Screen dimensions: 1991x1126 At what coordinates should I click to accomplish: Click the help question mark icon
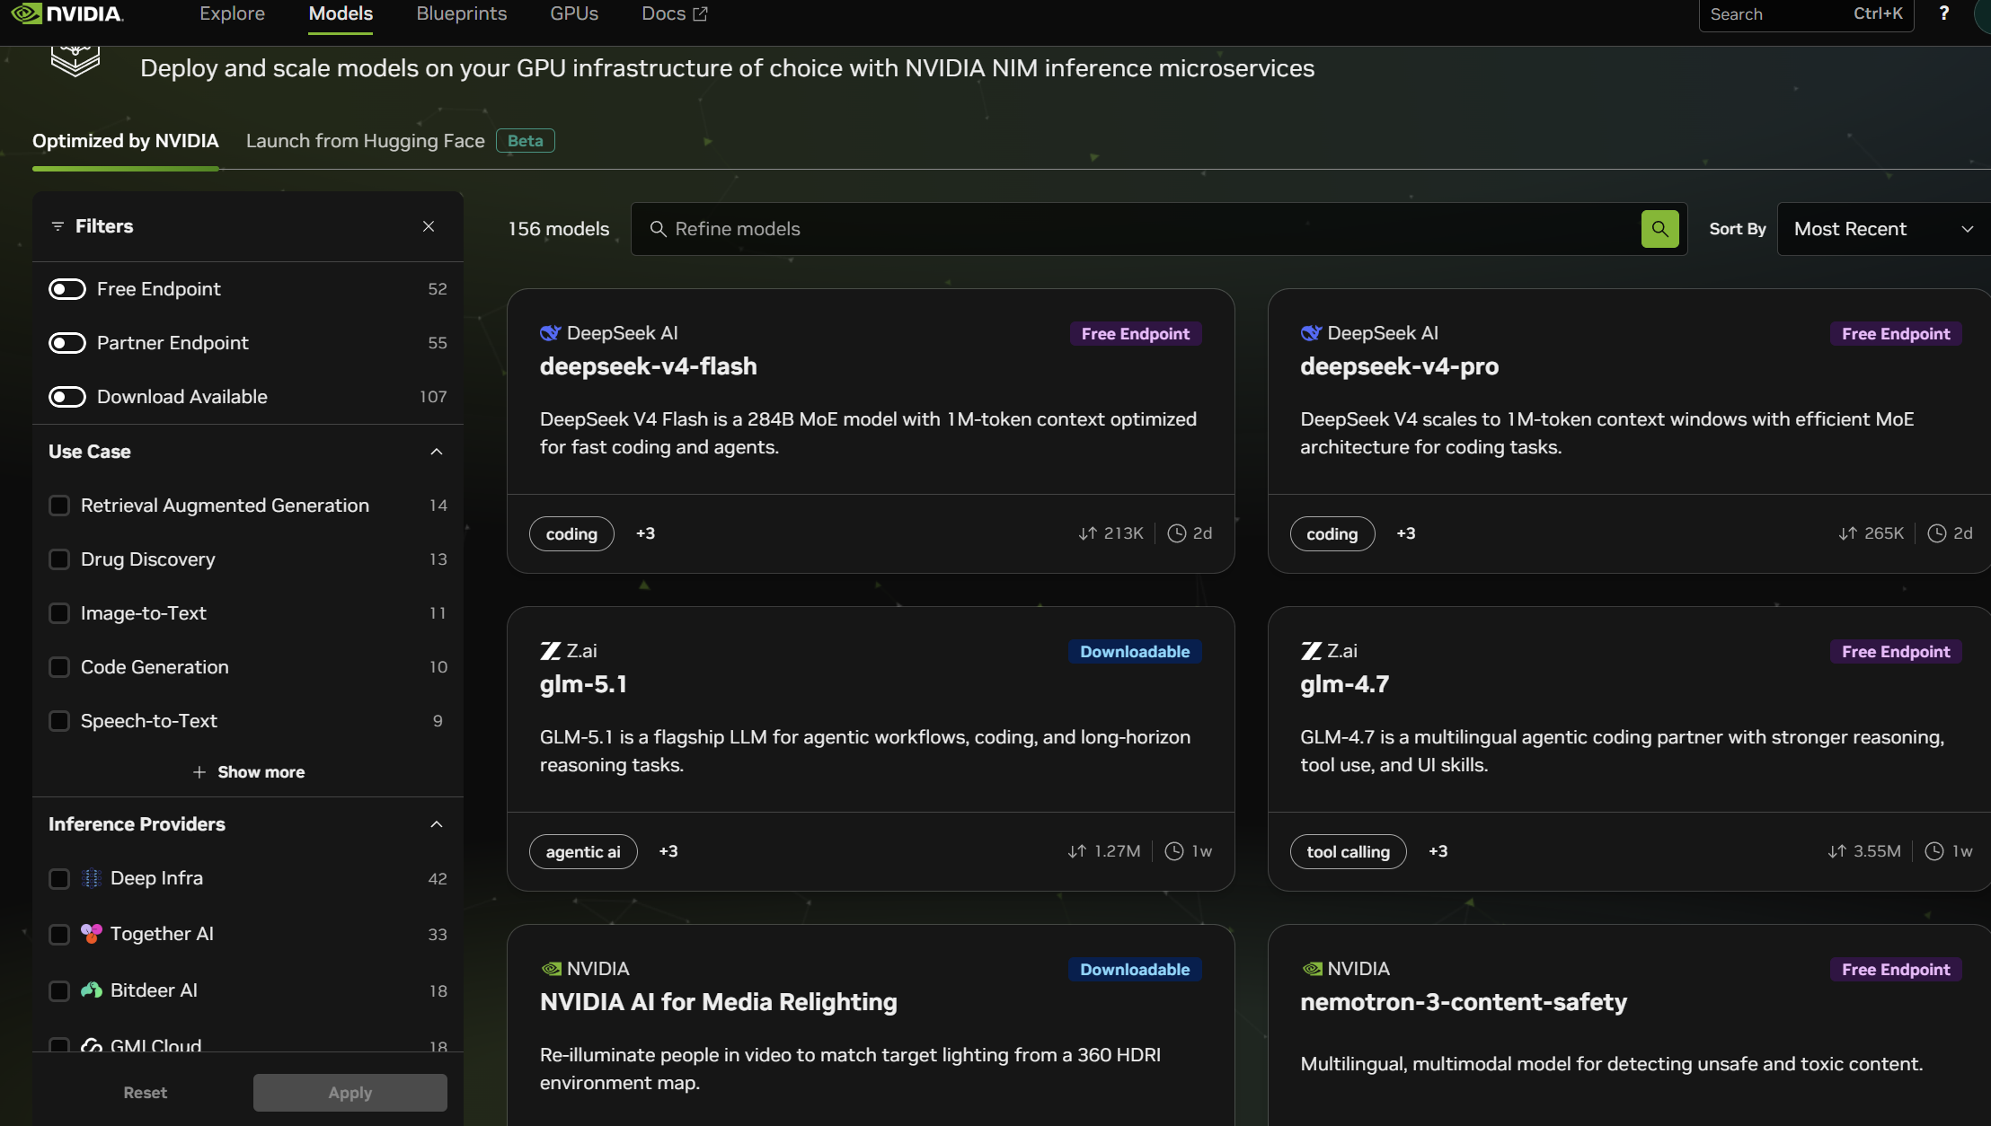click(x=1943, y=13)
